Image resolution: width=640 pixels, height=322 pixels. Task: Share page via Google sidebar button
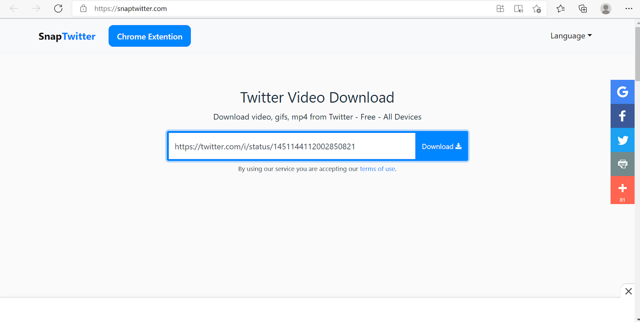click(622, 92)
